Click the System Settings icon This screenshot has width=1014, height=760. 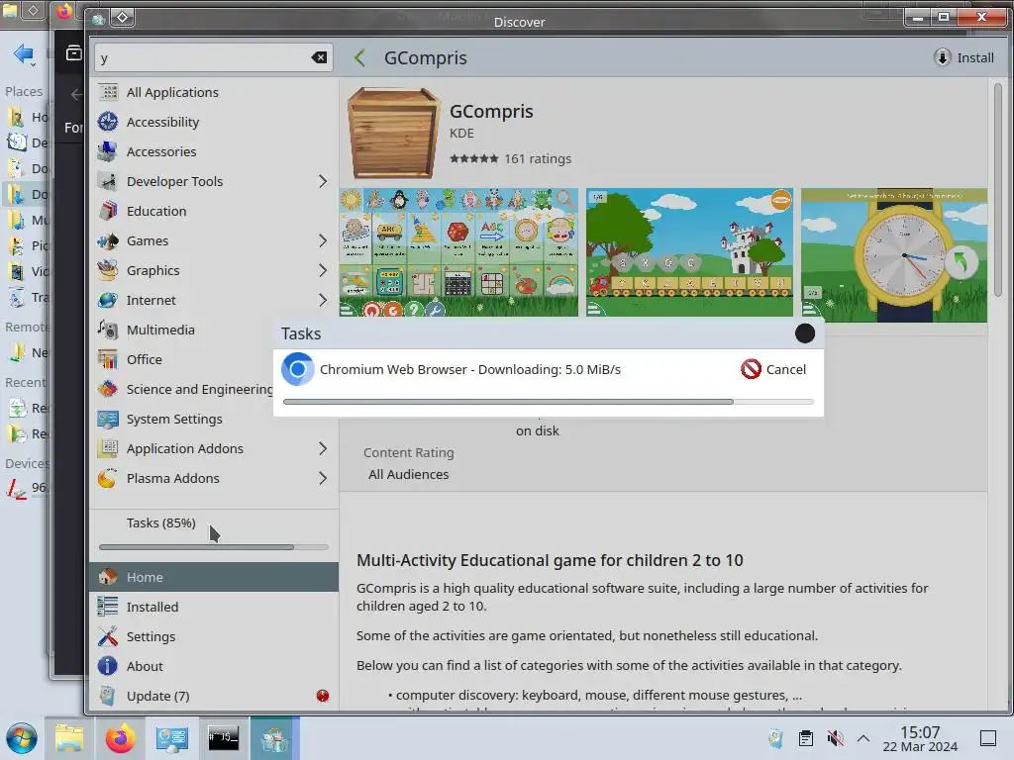108,420
